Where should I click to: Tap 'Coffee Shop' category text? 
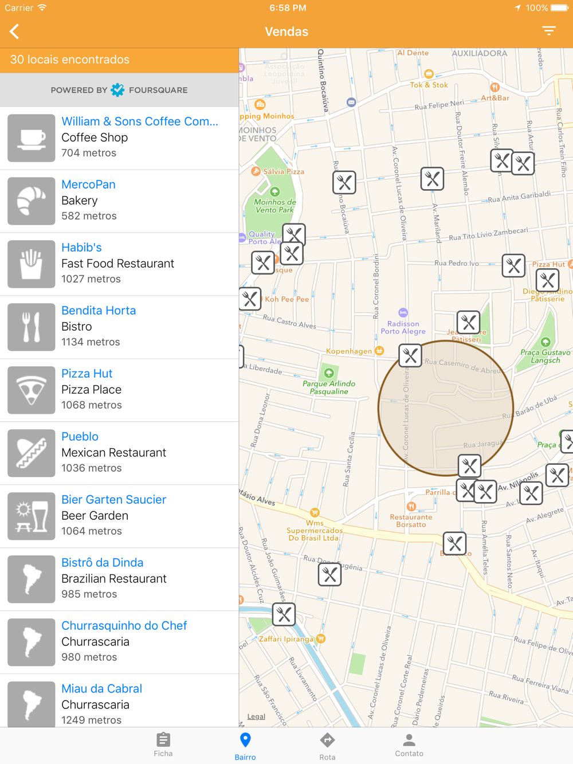pos(95,138)
